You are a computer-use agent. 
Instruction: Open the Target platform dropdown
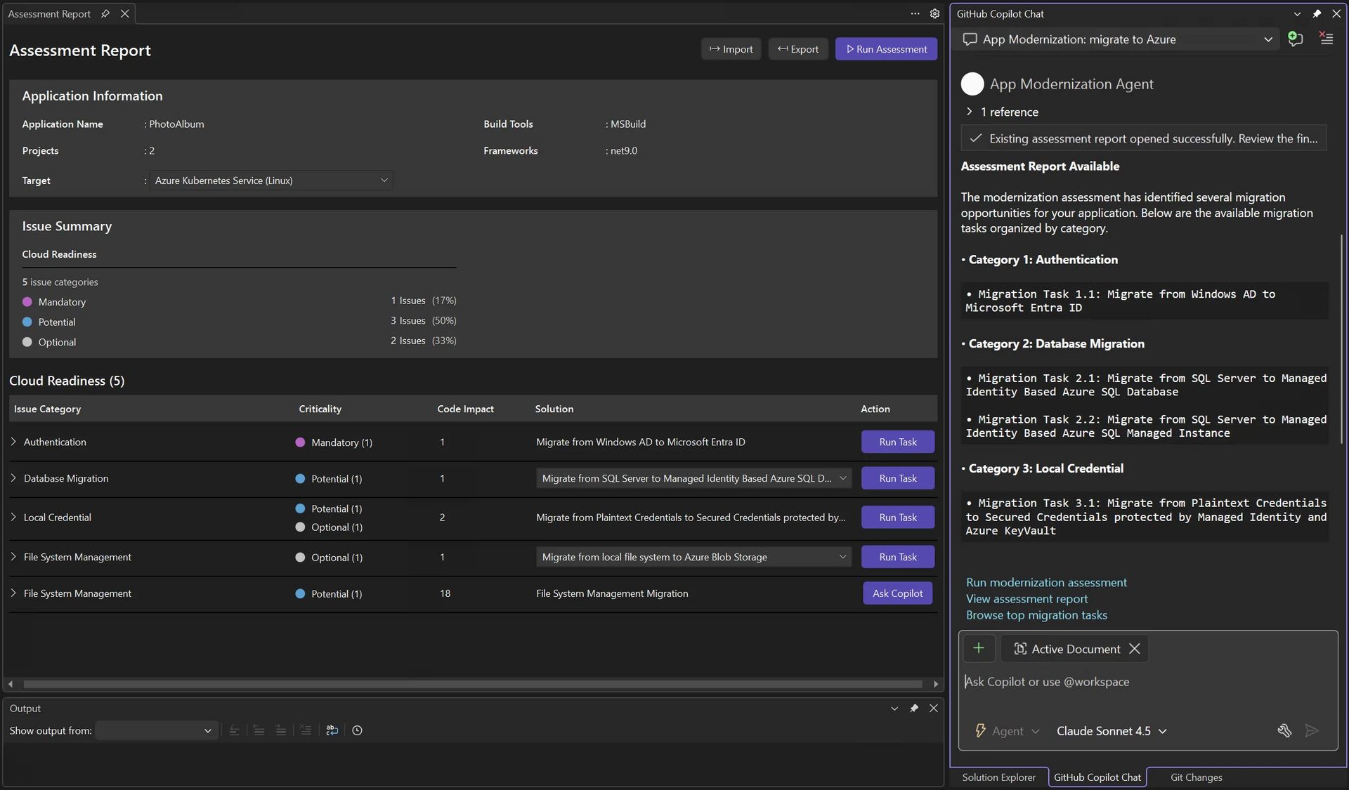coord(271,180)
